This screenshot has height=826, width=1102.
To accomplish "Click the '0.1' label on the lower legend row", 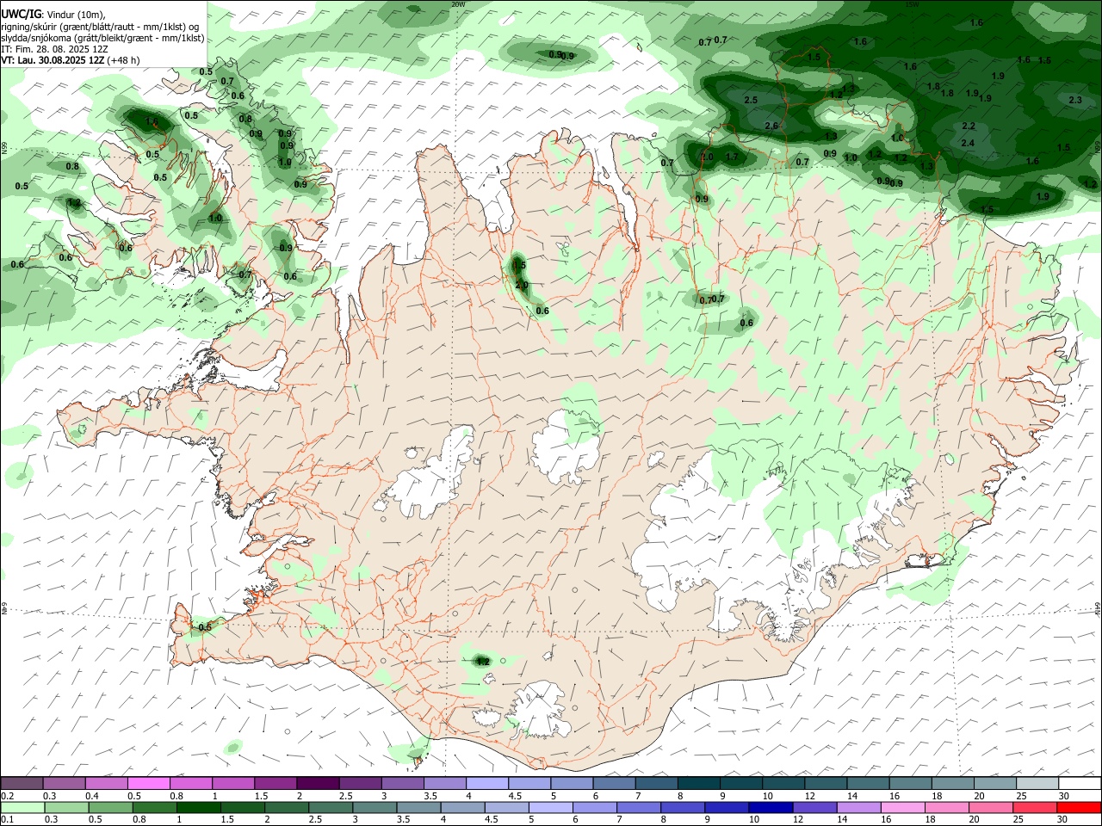I will [x=8, y=820].
